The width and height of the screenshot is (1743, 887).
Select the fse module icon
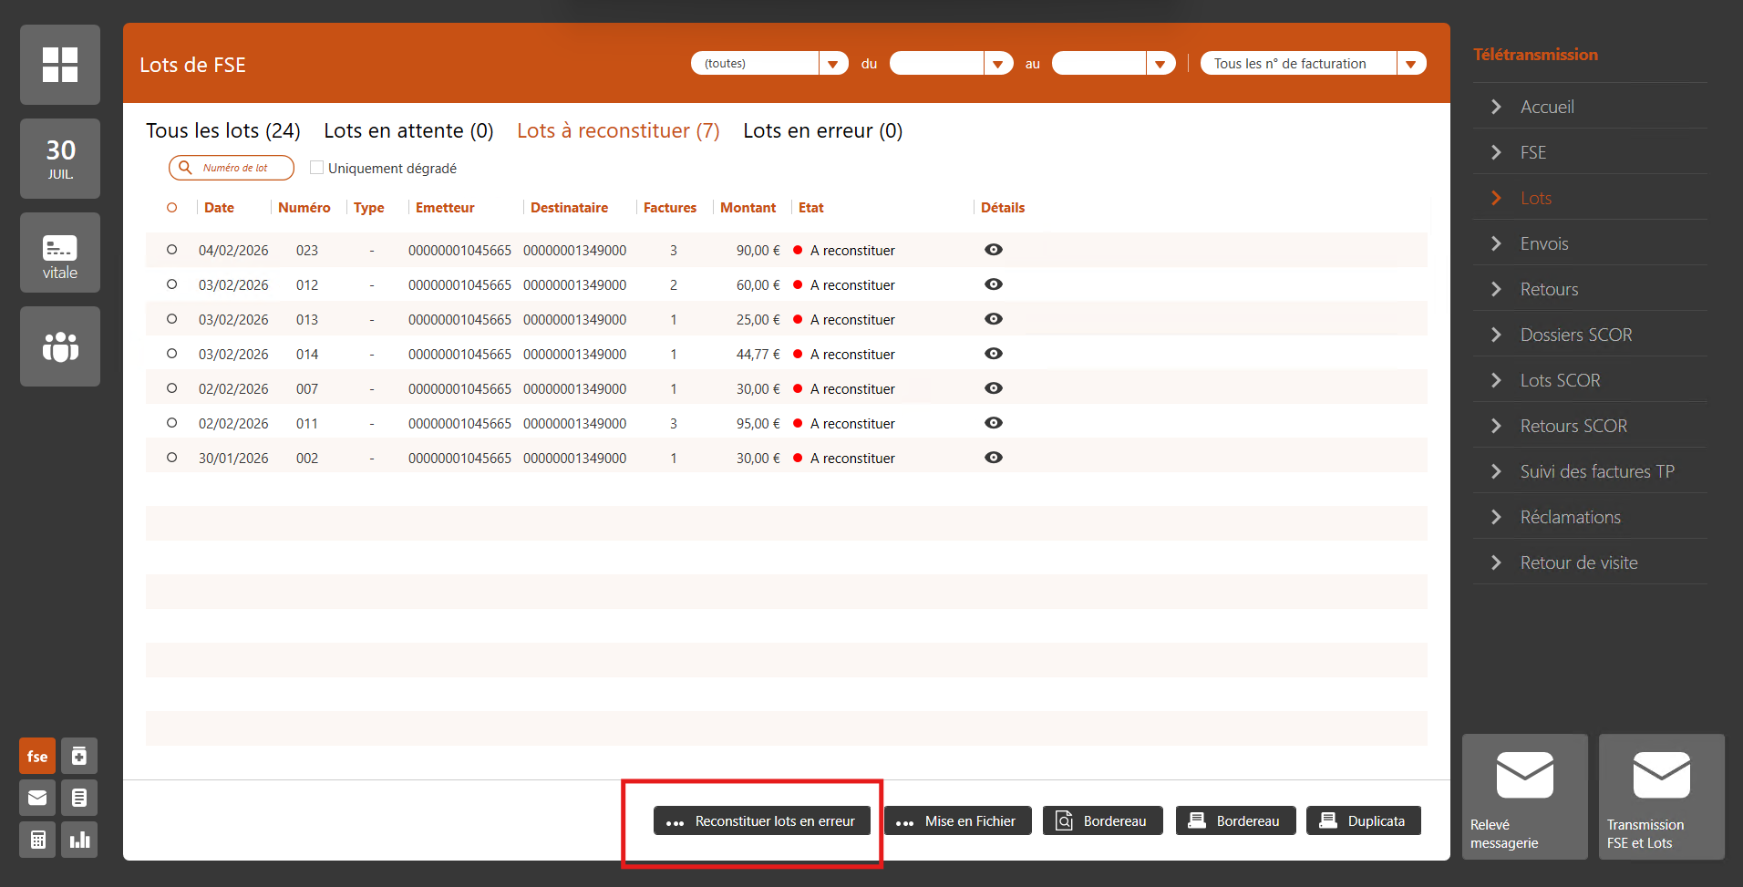point(37,756)
